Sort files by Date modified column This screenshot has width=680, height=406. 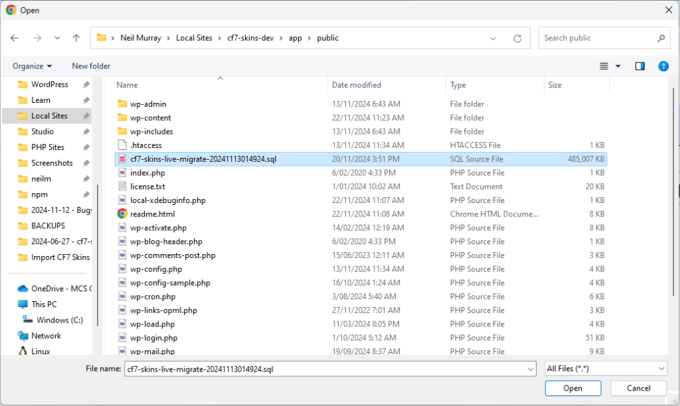pos(357,85)
